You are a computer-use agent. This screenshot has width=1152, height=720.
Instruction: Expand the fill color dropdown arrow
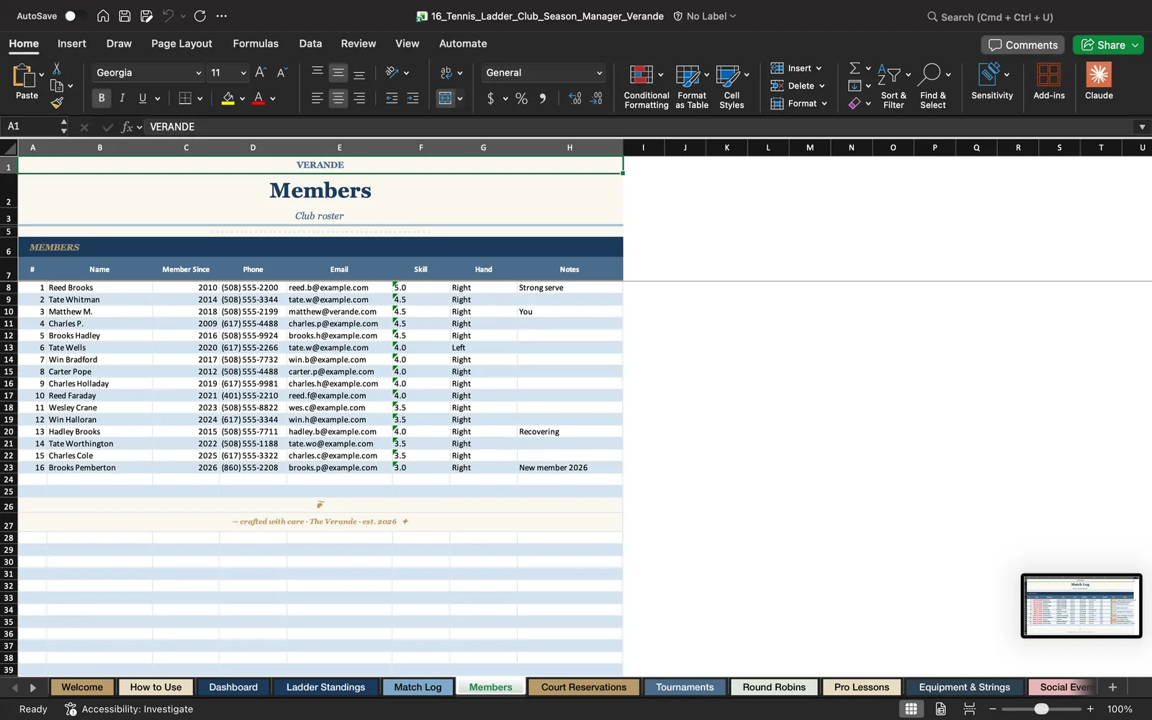[242, 99]
